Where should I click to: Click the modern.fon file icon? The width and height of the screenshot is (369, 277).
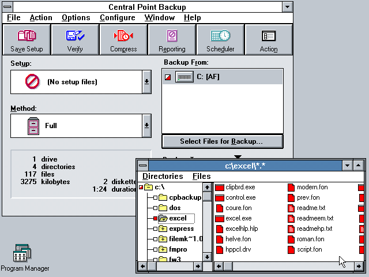[x=291, y=187]
